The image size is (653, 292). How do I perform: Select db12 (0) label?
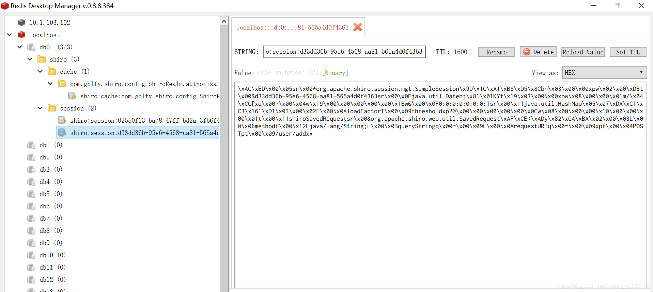52,279
